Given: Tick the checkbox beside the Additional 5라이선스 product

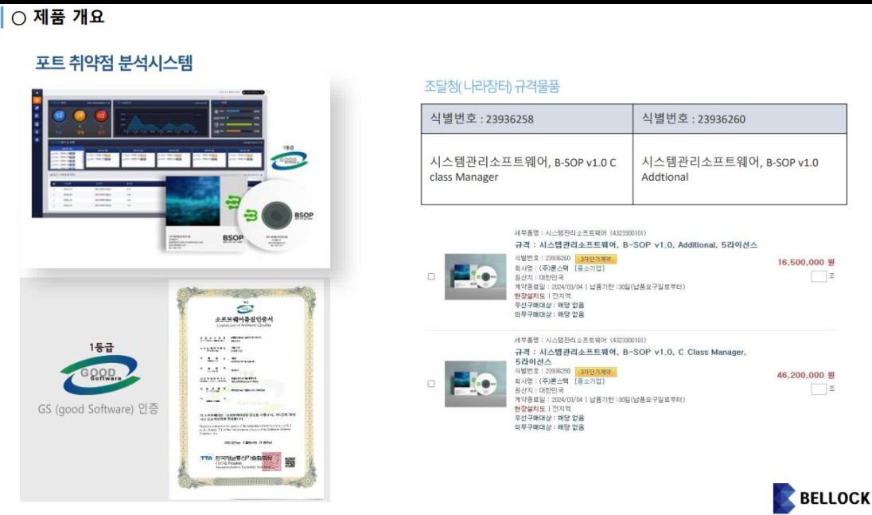Looking at the screenshot, I should 431,276.
